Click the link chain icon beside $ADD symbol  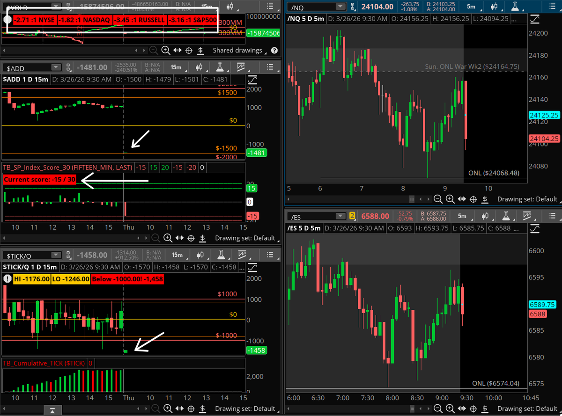click(69, 67)
